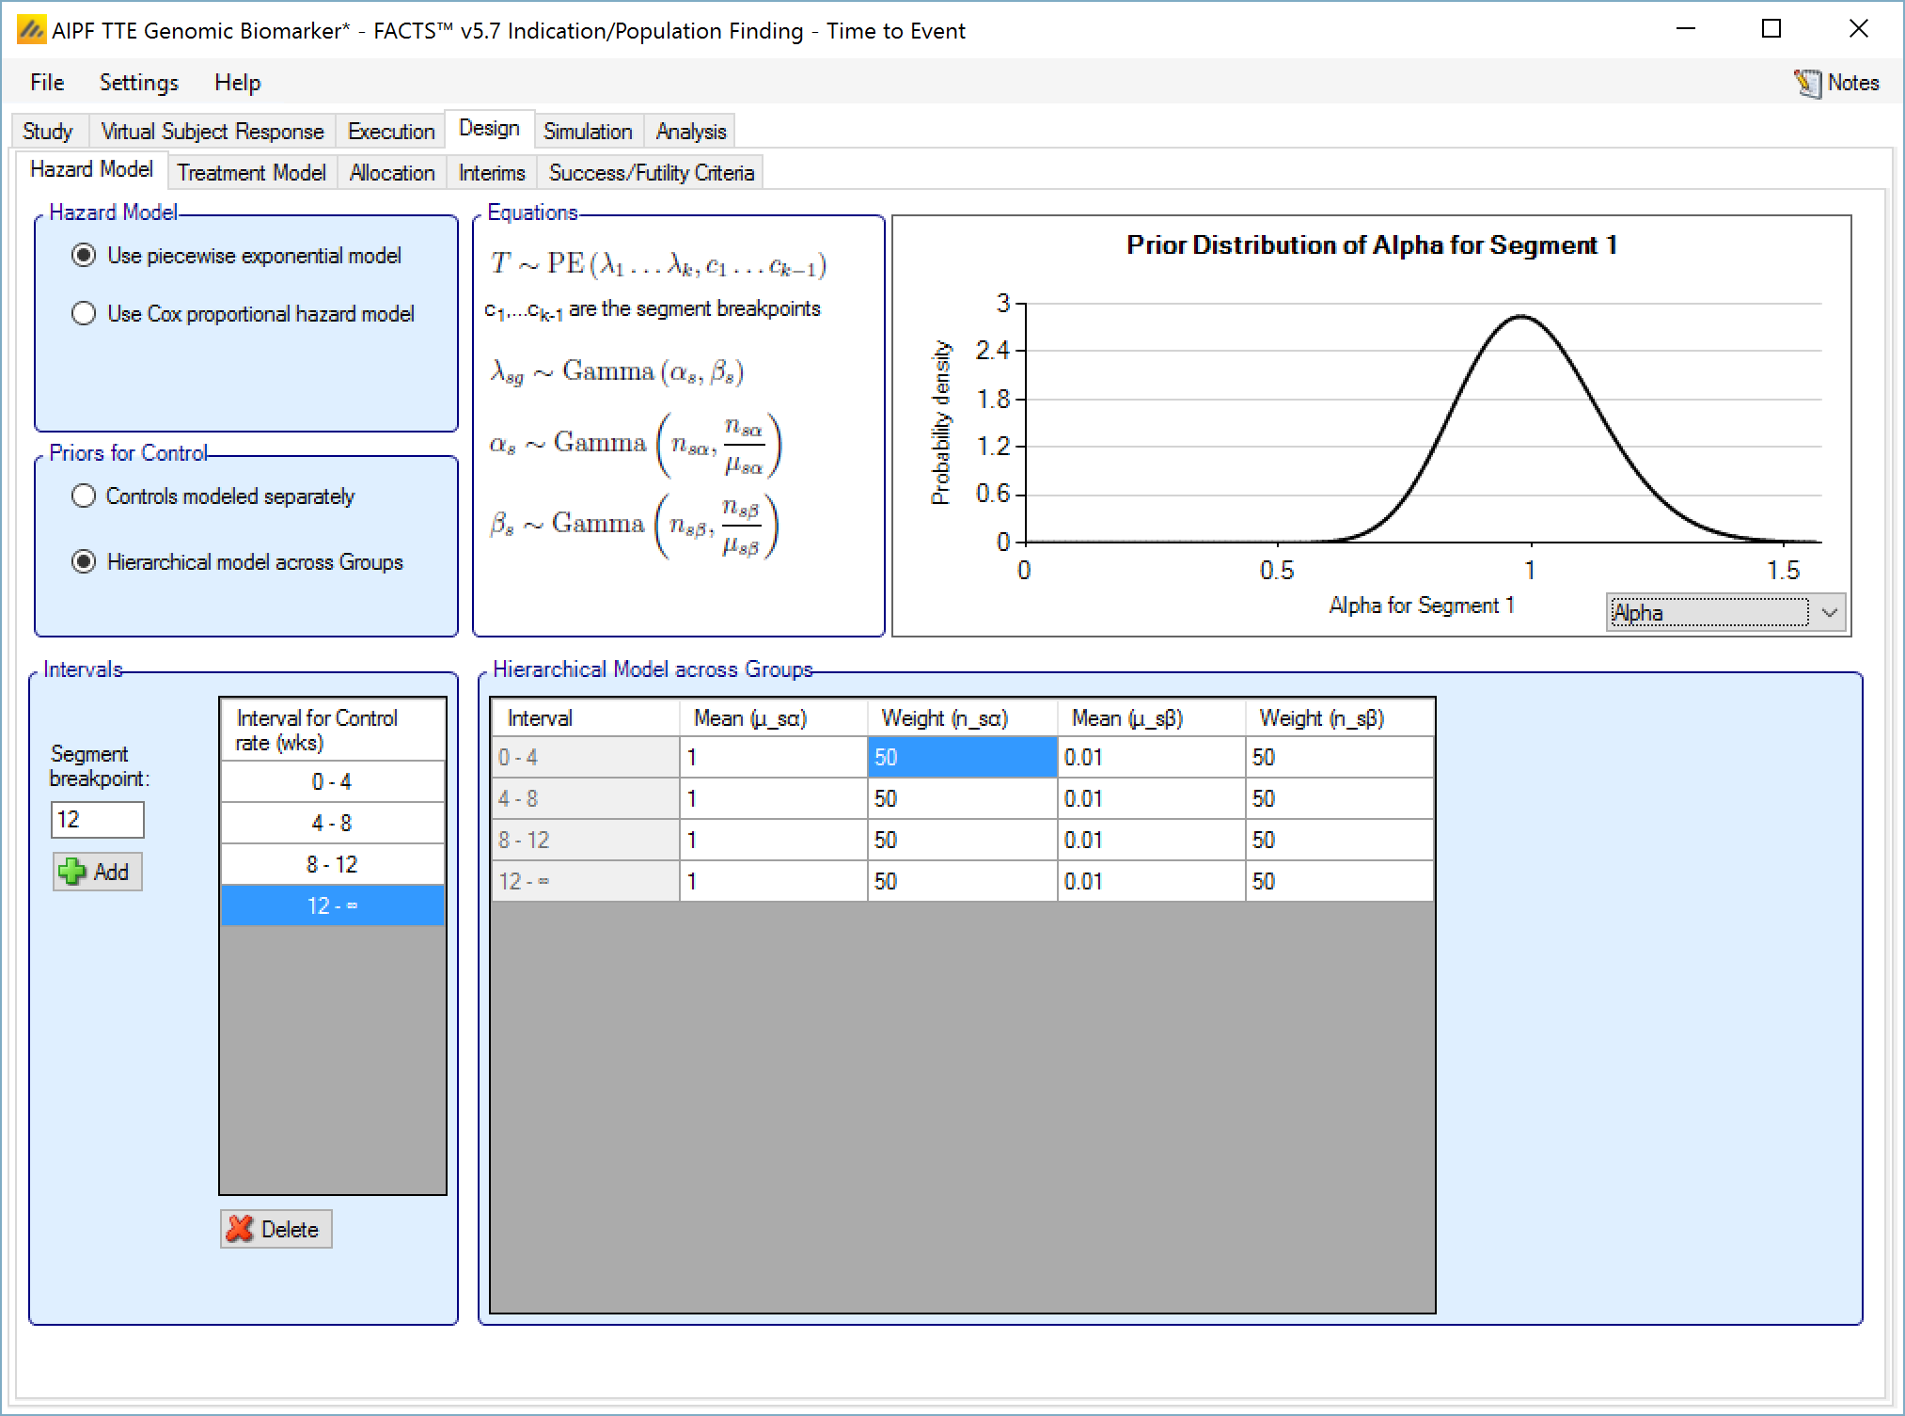1905x1416 pixels.
Task: Open the Success/Futility Criteria tab
Action: coord(651,173)
